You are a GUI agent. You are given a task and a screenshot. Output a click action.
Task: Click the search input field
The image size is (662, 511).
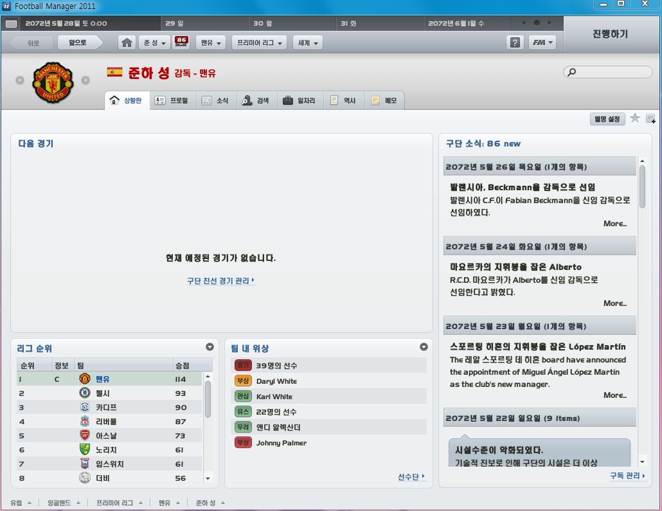click(x=608, y=73)
